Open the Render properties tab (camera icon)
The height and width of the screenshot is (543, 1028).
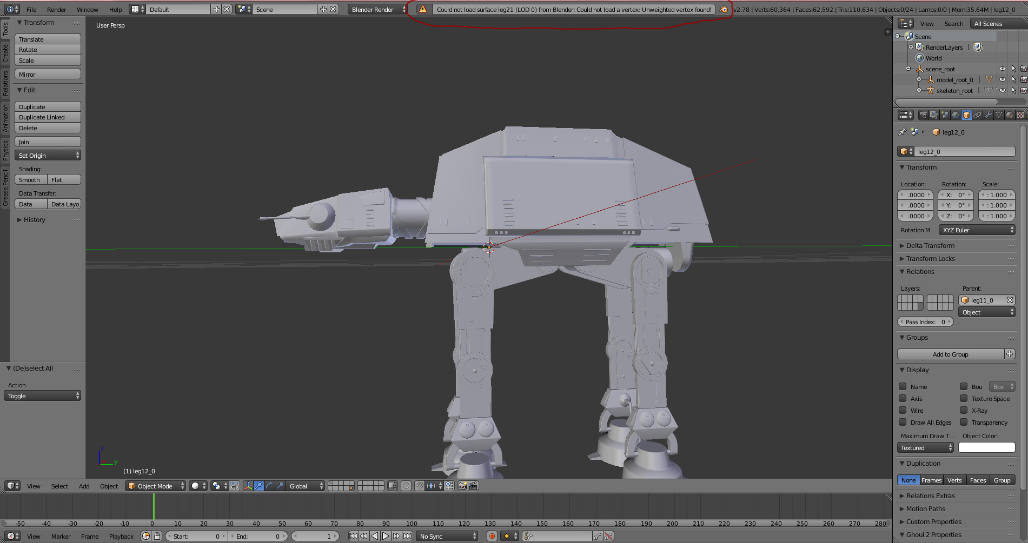tap(923, 115)
